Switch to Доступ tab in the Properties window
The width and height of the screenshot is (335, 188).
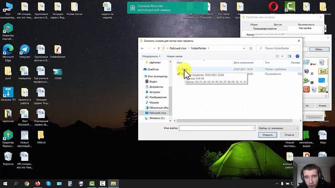click(278, 25)
